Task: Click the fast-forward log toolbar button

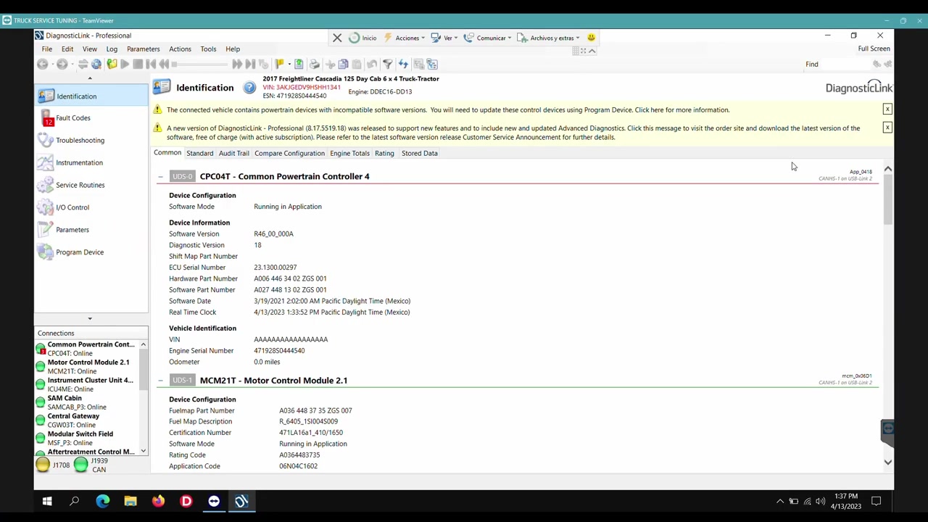Action: pyautogui.click(x=237, y=65)
